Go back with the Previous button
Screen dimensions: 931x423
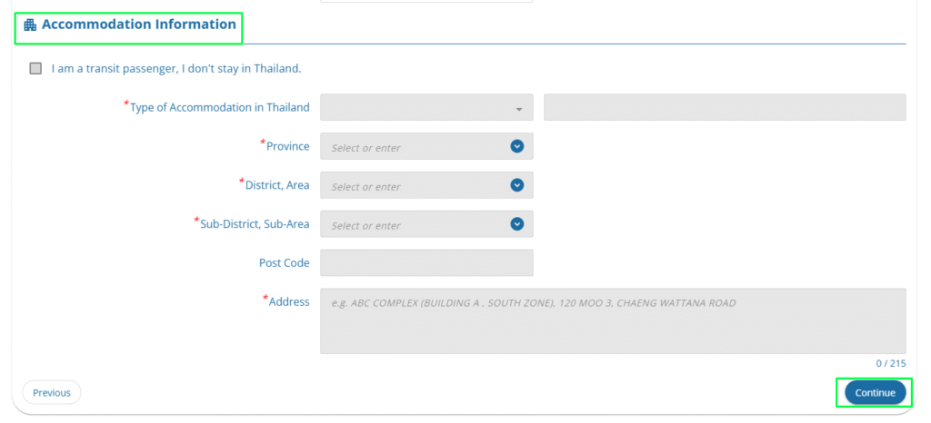click(x=52, y=392)
